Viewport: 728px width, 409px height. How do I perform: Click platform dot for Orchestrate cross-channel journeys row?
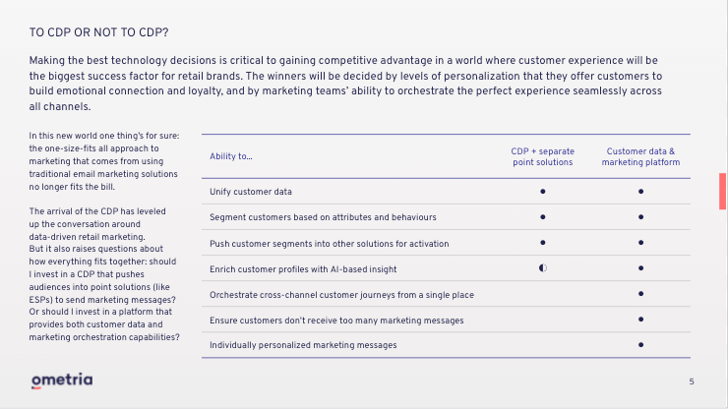[640, 293]
